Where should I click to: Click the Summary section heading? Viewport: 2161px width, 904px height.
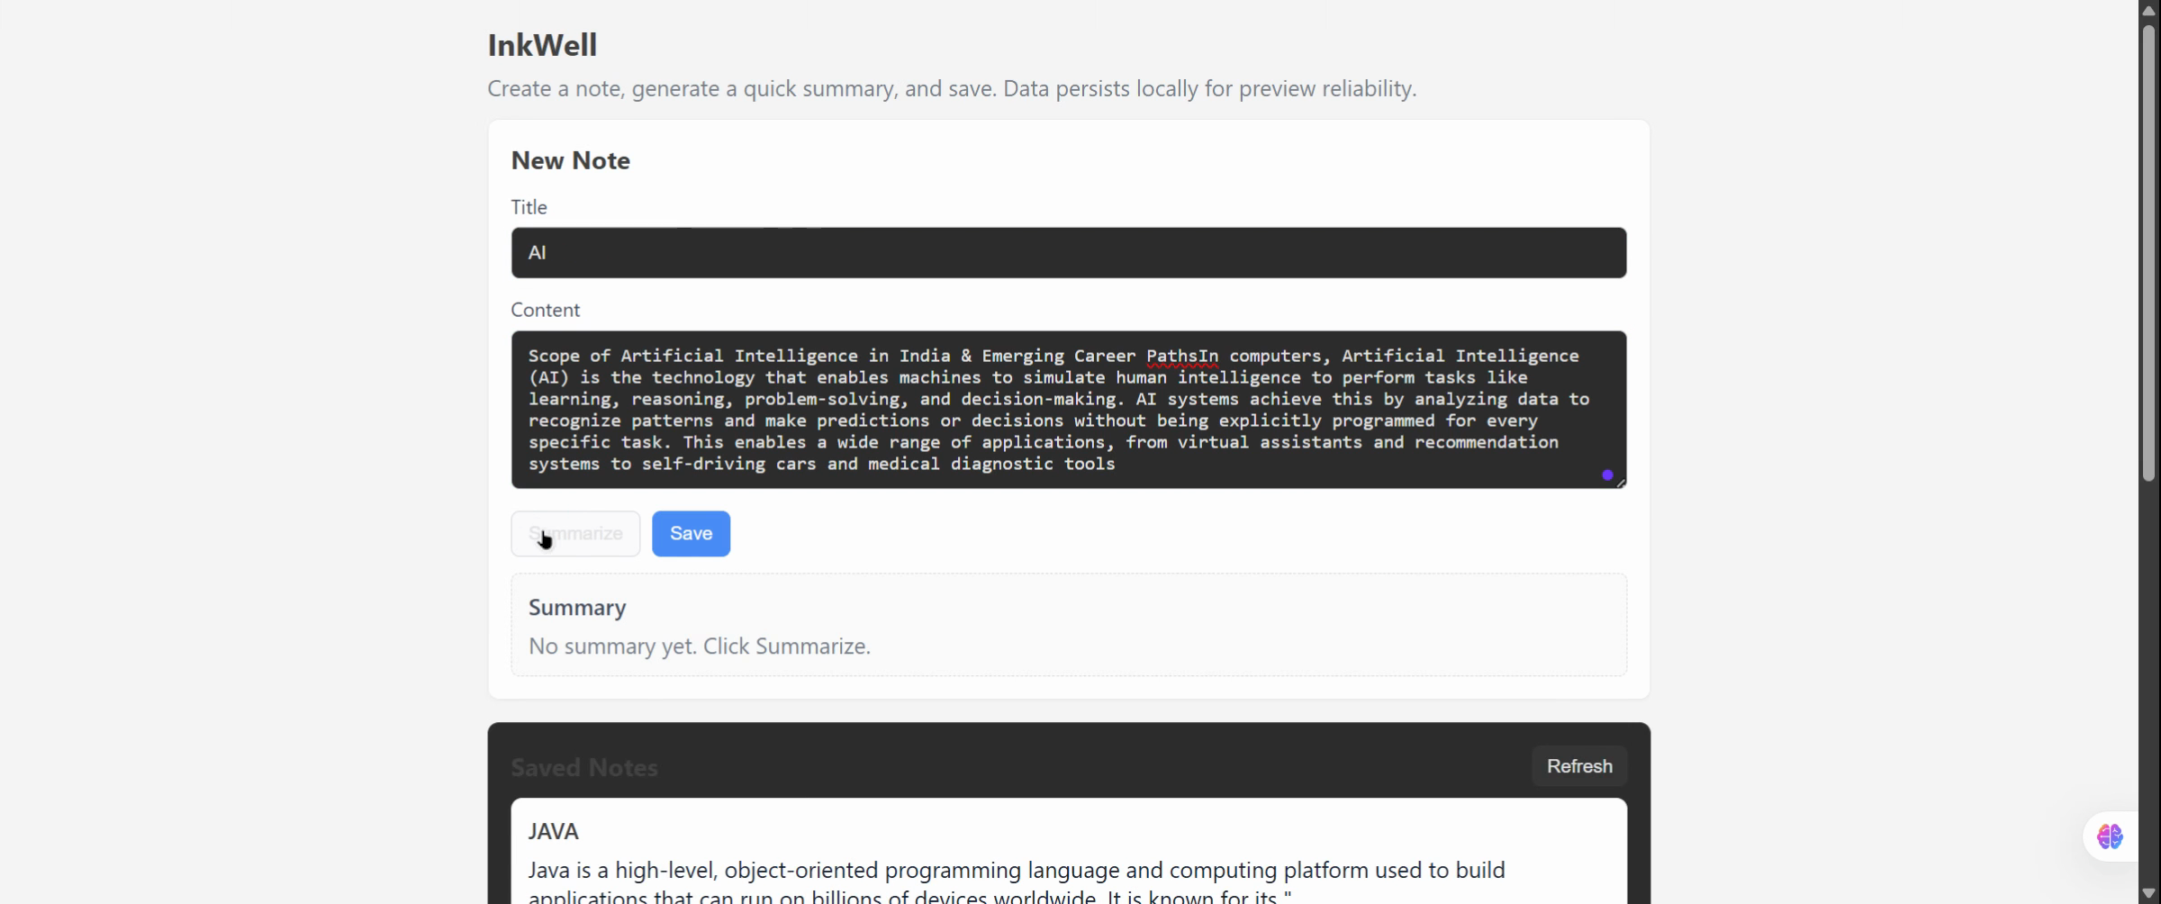click(x=577, y=608)
